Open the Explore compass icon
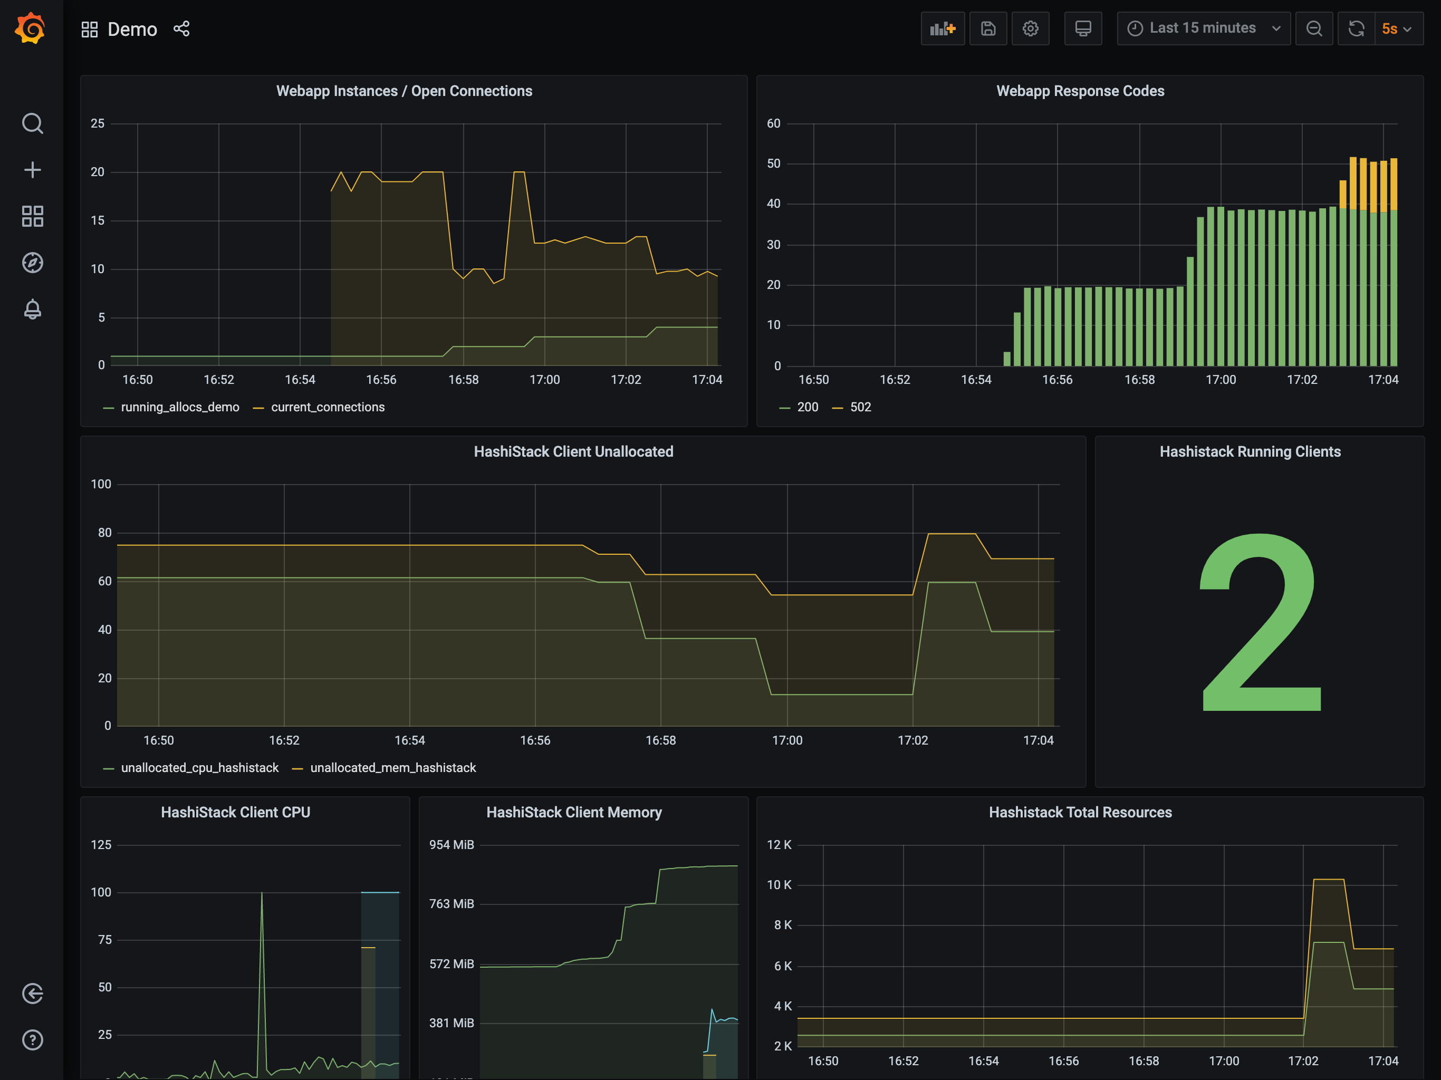The height and width of the screenshot is (1080, 1441). coord(32,263)
